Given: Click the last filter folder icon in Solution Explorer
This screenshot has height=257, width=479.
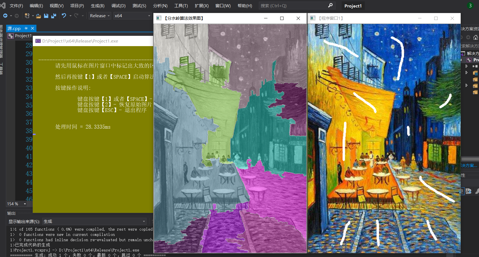Looking at the screenshot, I should click(475, 92).
